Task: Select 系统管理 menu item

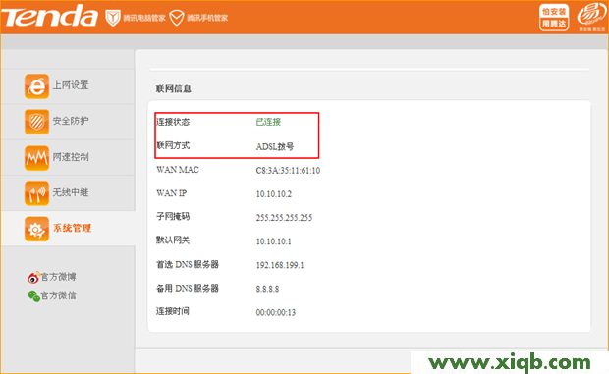Action: (68, 229)
